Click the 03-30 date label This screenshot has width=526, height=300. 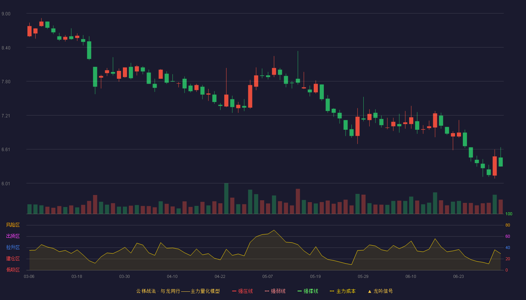(124, 276)
